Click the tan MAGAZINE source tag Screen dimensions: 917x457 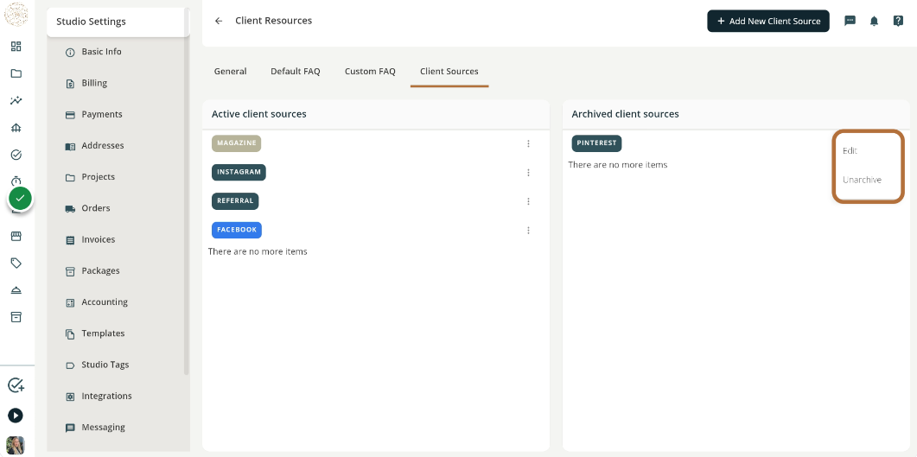pyautogui.click(x=236, y=143)
